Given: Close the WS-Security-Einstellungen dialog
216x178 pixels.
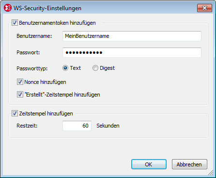Looking at the screenshot, I should (x=204, y=8).
